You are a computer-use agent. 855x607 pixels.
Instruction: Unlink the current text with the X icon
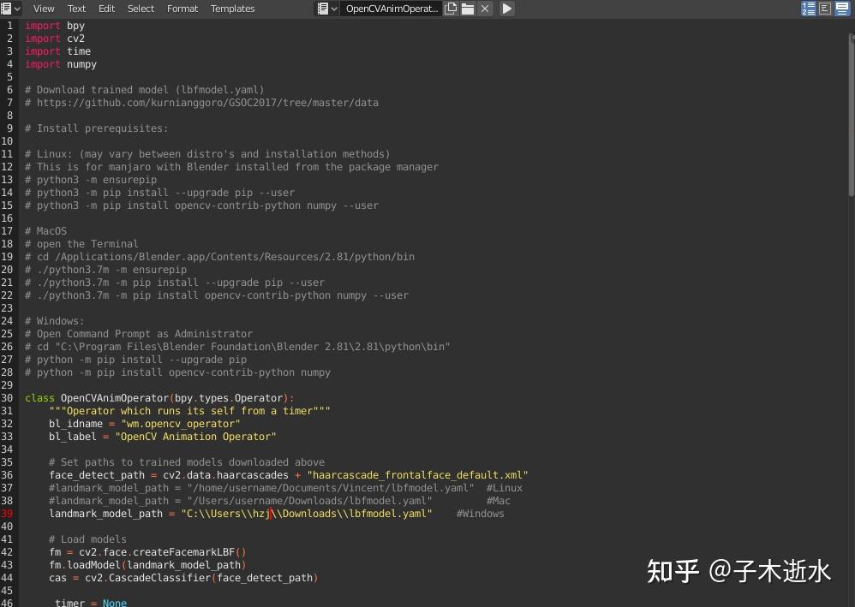click(483, 8)
